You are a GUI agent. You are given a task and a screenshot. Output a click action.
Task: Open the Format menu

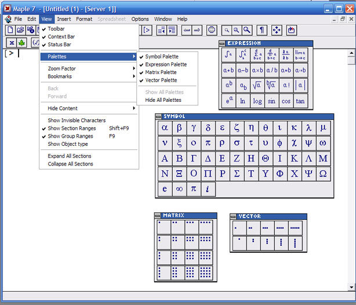84,19
